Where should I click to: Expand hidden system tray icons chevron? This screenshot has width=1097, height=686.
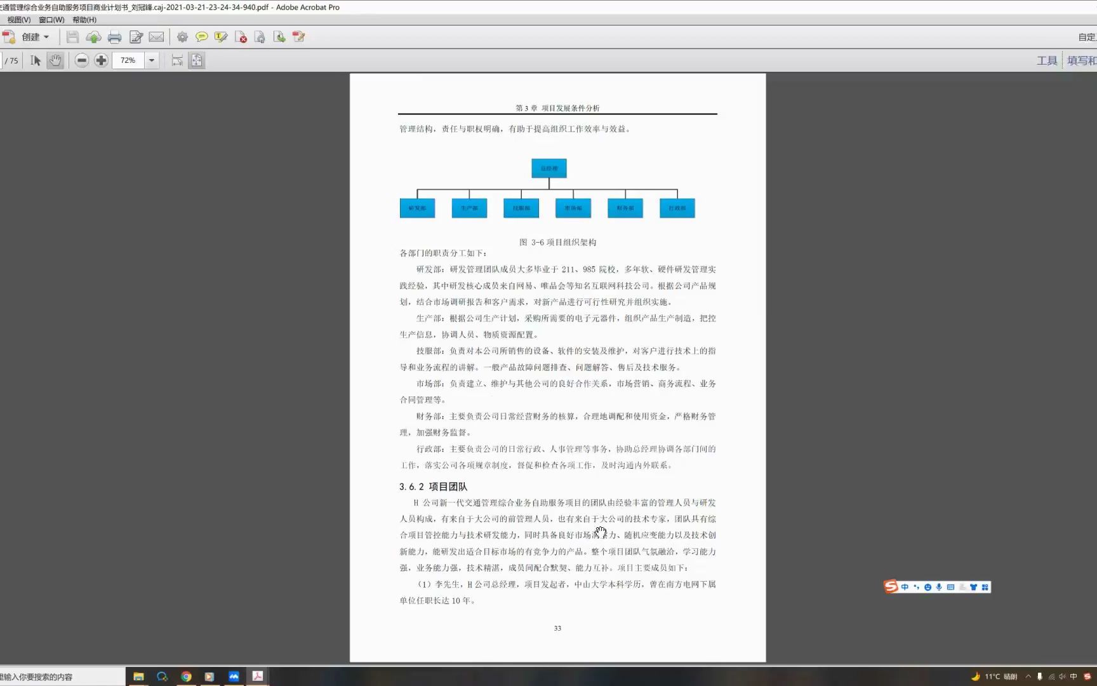point(1028,676)
